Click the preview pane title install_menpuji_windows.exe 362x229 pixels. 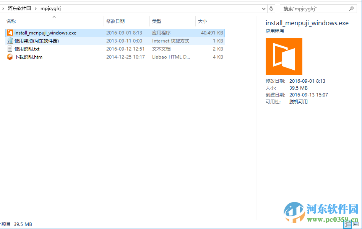pyautogui.click(x=307, y=23)
